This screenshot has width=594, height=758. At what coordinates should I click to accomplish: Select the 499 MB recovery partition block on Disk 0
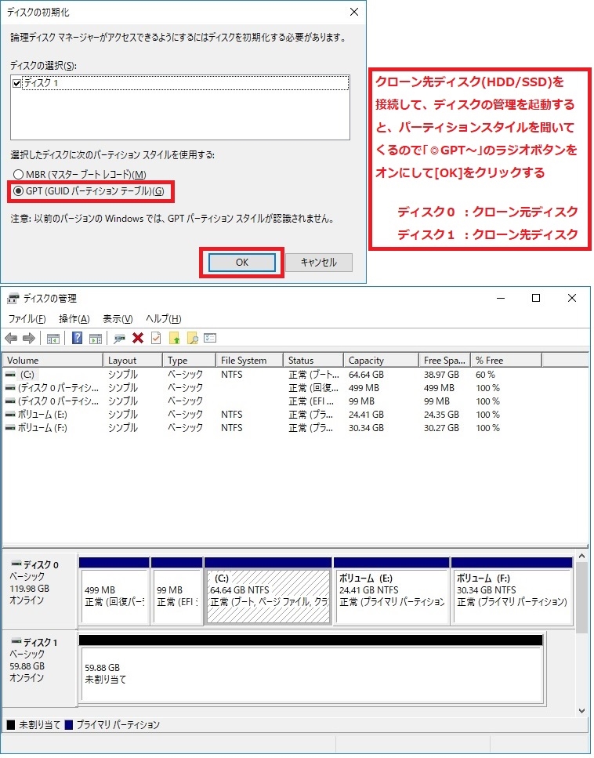point(114,591)
